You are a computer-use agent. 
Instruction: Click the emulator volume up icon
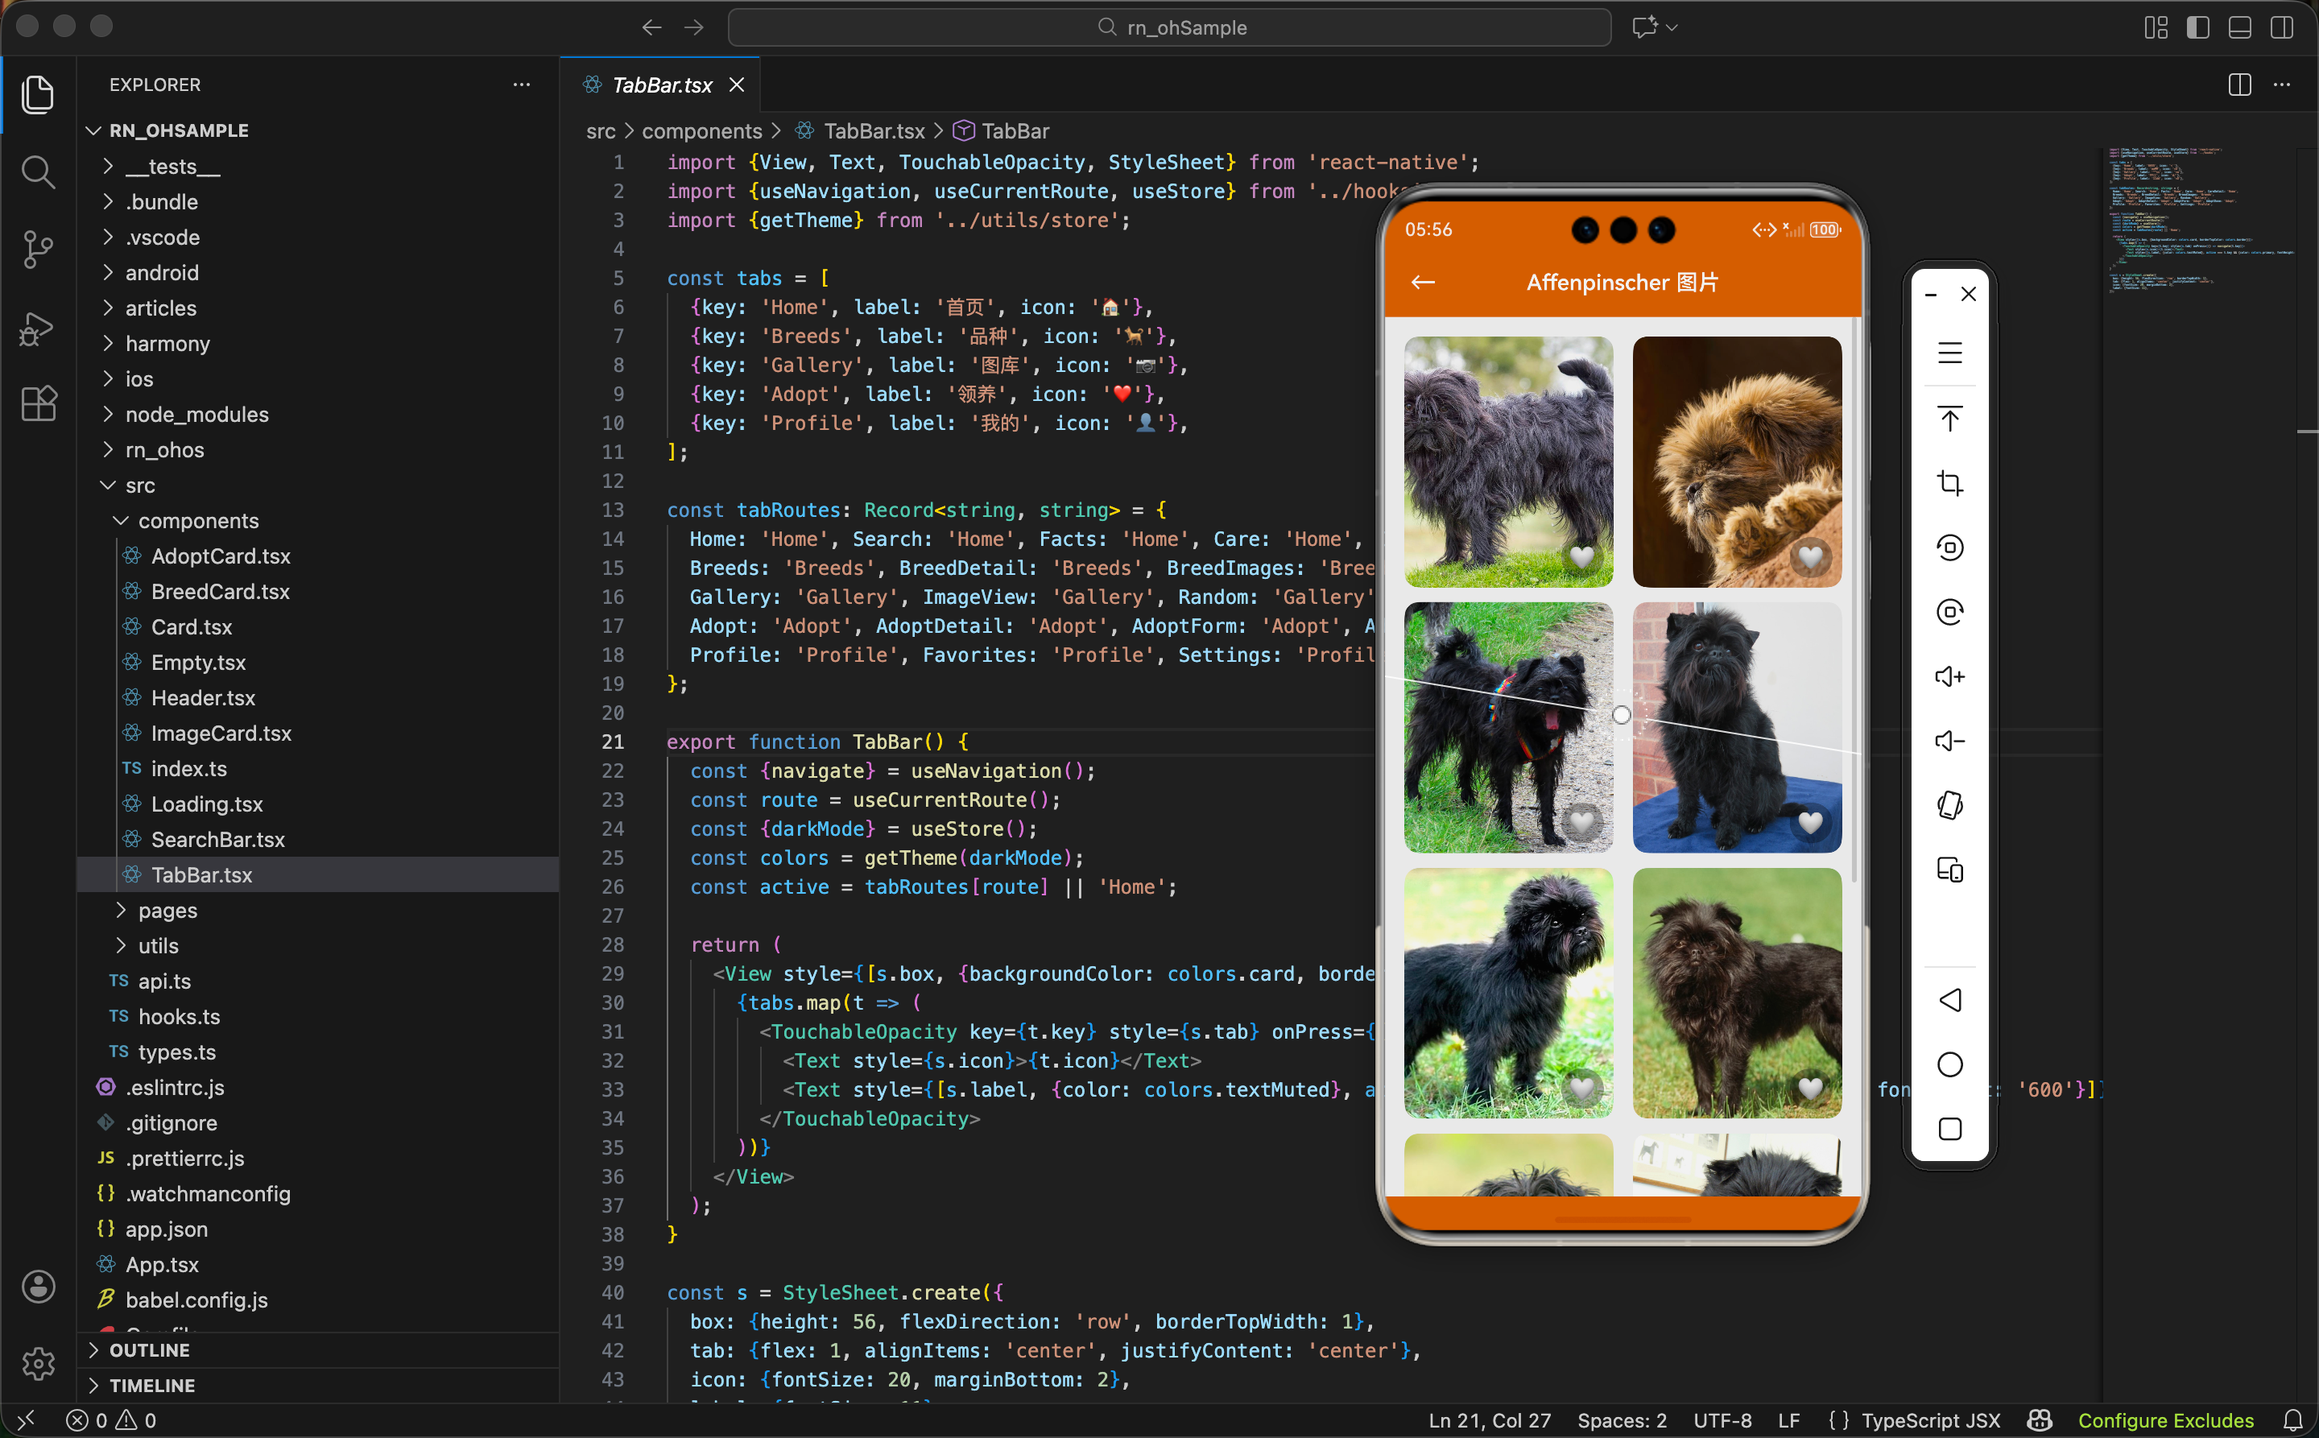coord(1949,676)
